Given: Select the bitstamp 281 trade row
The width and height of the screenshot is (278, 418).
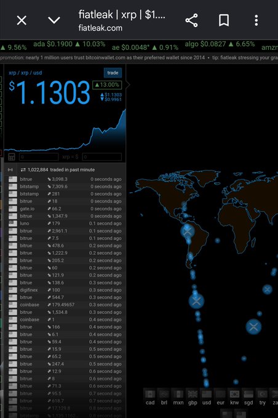Looking at the screenshot, I should tap(65, 194).
